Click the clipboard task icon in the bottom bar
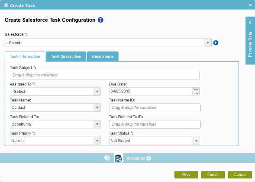Image resolution: width=255 pixels, height=182 pixels. point(119,158)
